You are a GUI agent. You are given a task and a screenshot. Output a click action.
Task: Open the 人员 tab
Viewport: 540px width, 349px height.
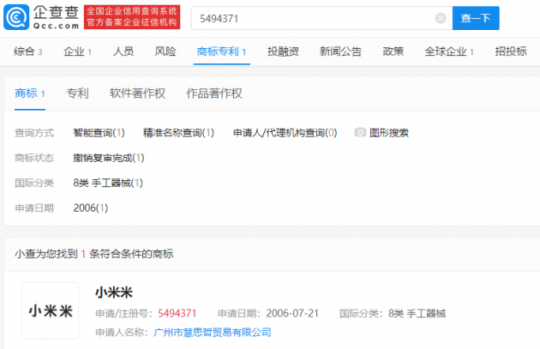pos(123,51)
